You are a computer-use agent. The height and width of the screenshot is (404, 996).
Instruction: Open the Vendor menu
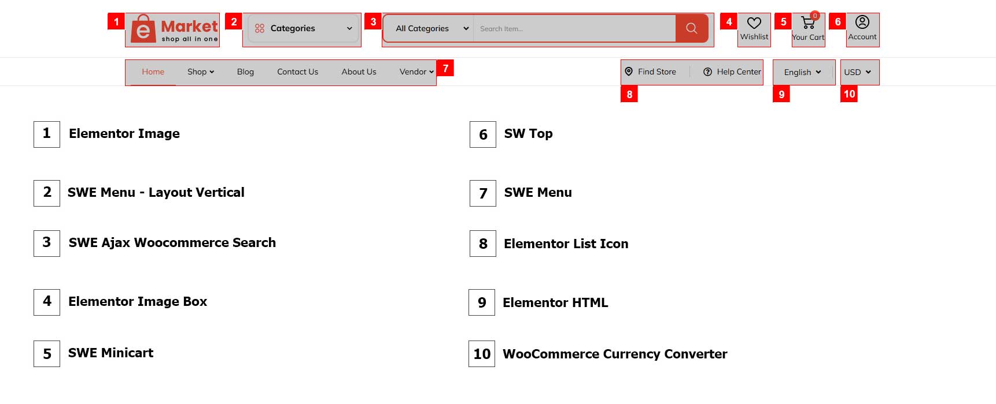click(x=416, y=72)
